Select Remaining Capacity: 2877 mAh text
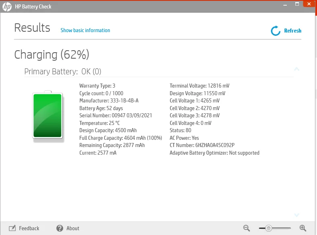This screenshot has width=317, height=235. coord(112,145)
